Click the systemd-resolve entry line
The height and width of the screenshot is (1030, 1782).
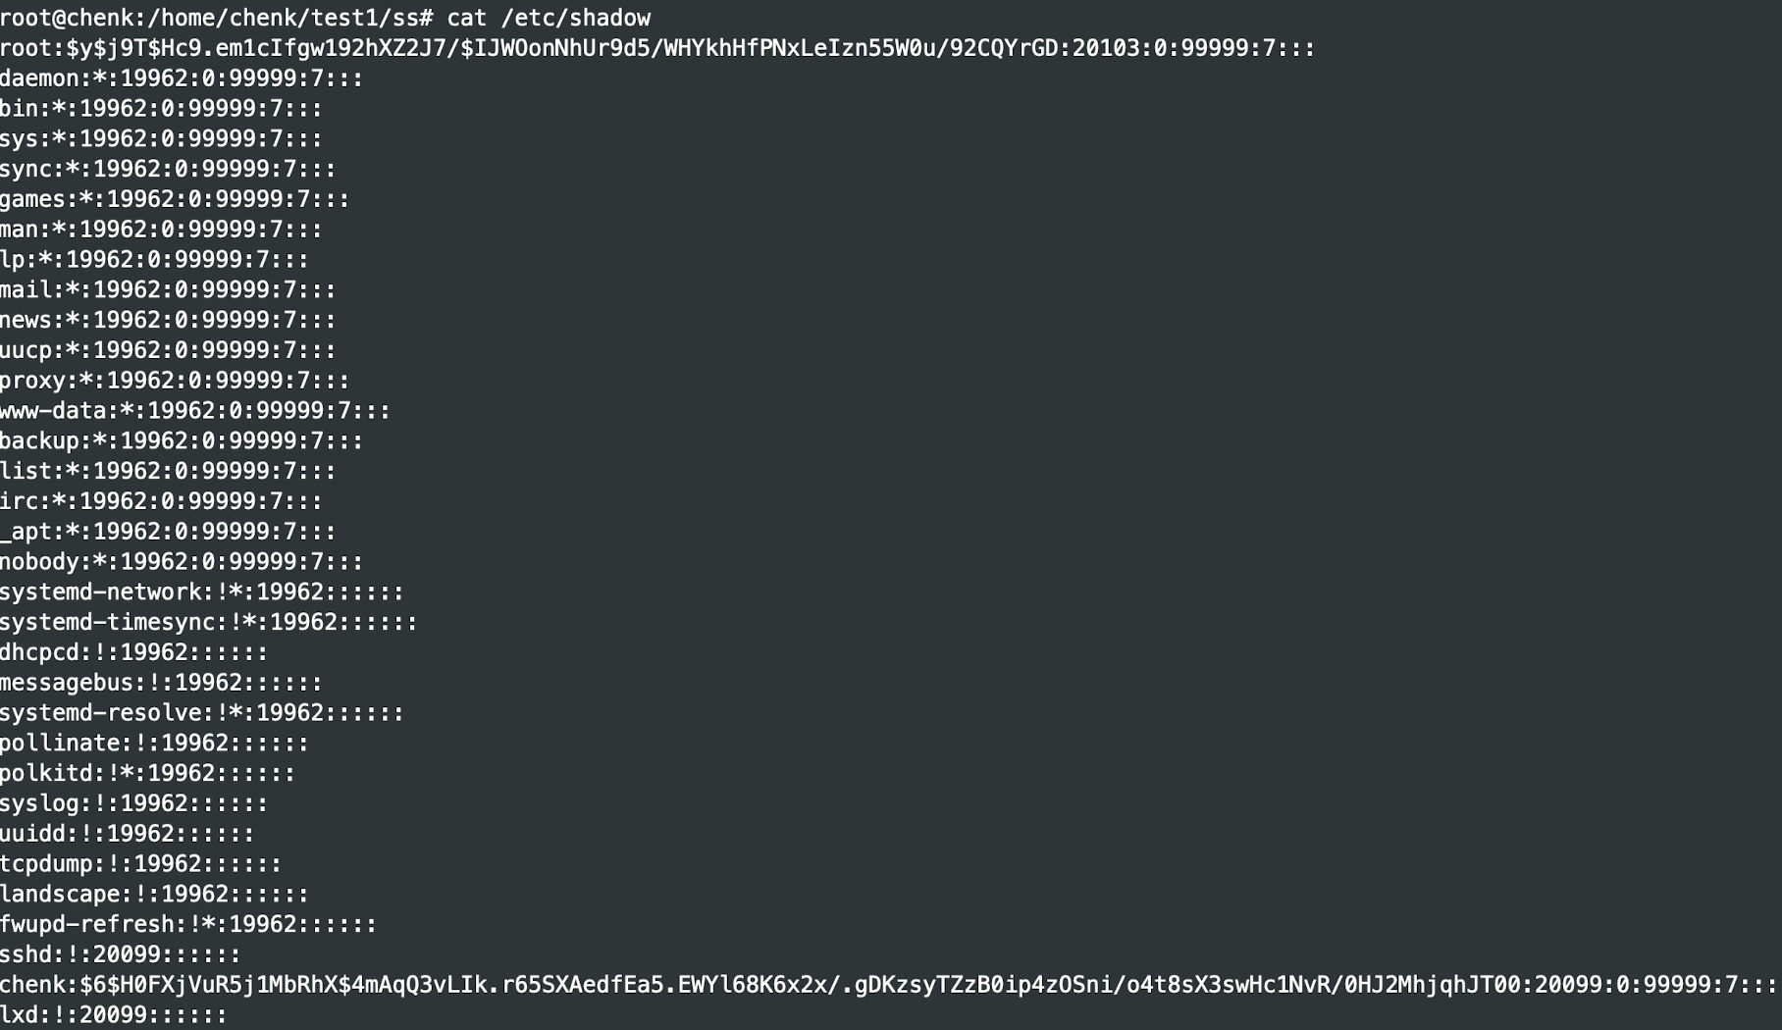click(202, 712)
